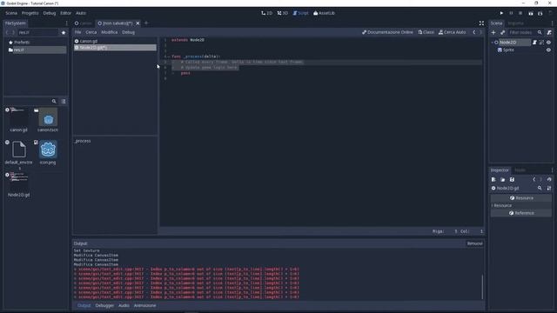
Task: Open the Editor menu
Action: click(x=65, y=13)
